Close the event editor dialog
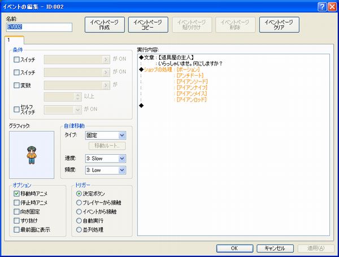This screenshot has height=257, width=339. (x=332, y=7)
